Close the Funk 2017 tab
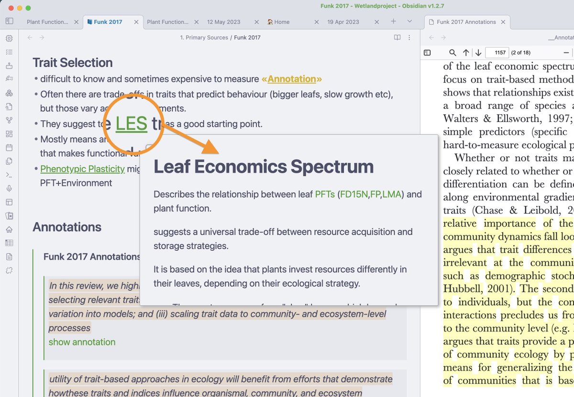This screenshot has height=397, width=574. 136,22
